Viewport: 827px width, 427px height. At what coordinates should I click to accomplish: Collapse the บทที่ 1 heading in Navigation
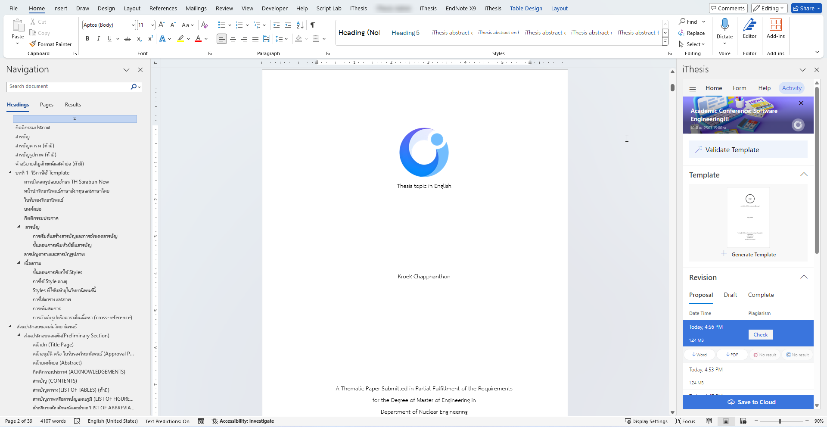click(x=10, y=172)
